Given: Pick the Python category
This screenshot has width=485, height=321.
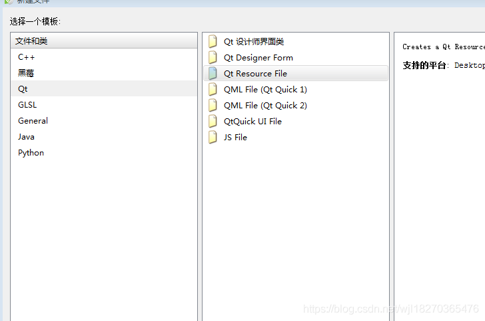Looking at the screenshot, I should pos(104,153).
